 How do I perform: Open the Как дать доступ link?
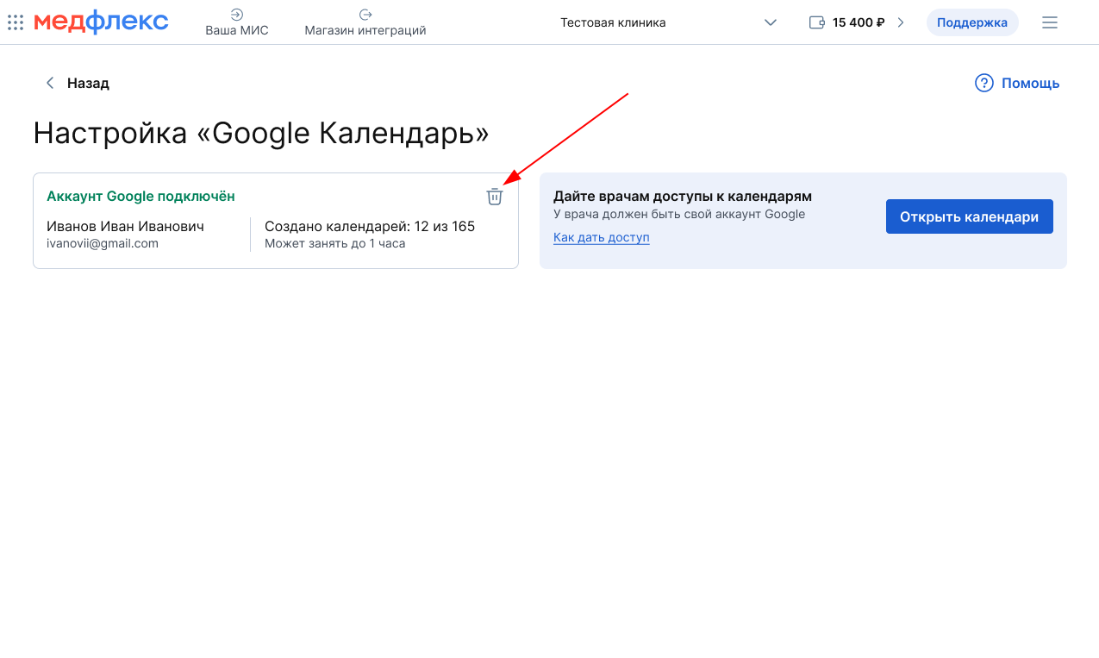[601, 237]
